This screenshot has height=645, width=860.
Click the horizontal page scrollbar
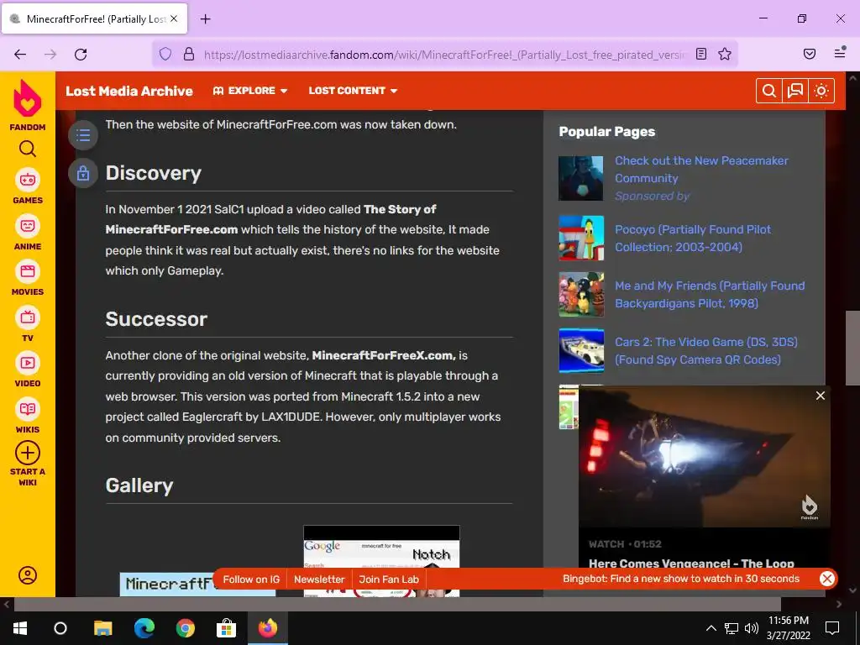(x=397, y=605)
